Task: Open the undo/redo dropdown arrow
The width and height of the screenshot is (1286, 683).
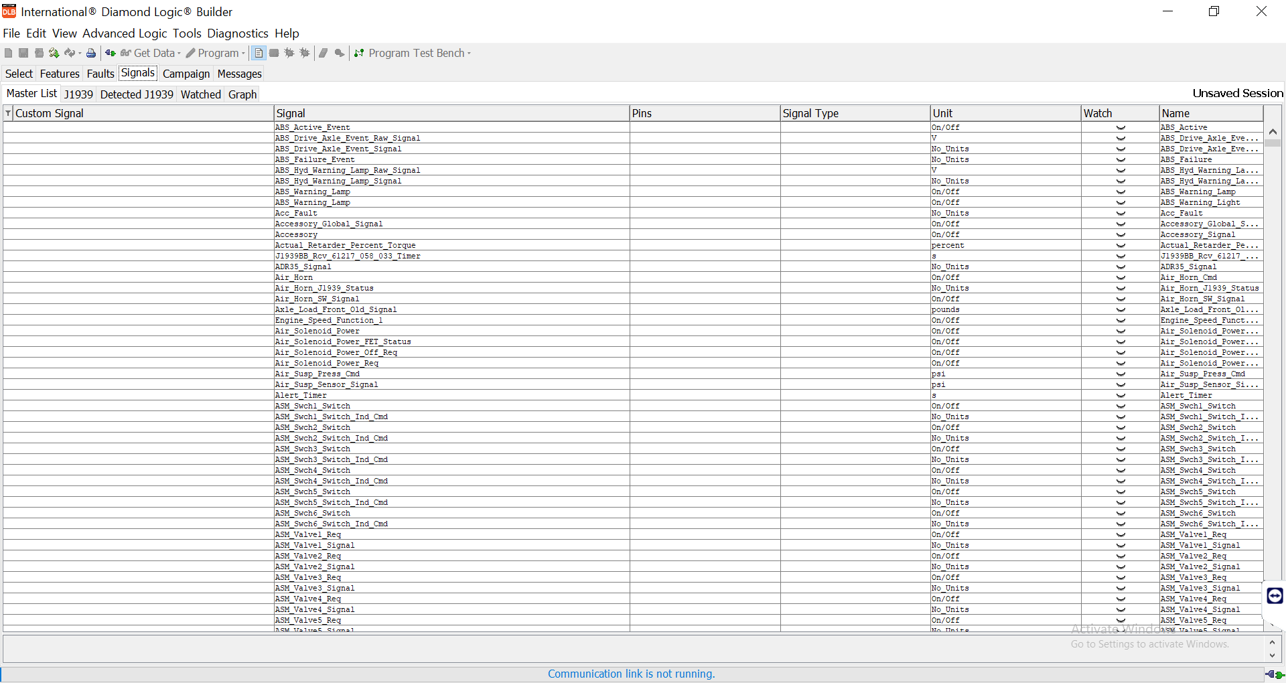Action: 80,54
